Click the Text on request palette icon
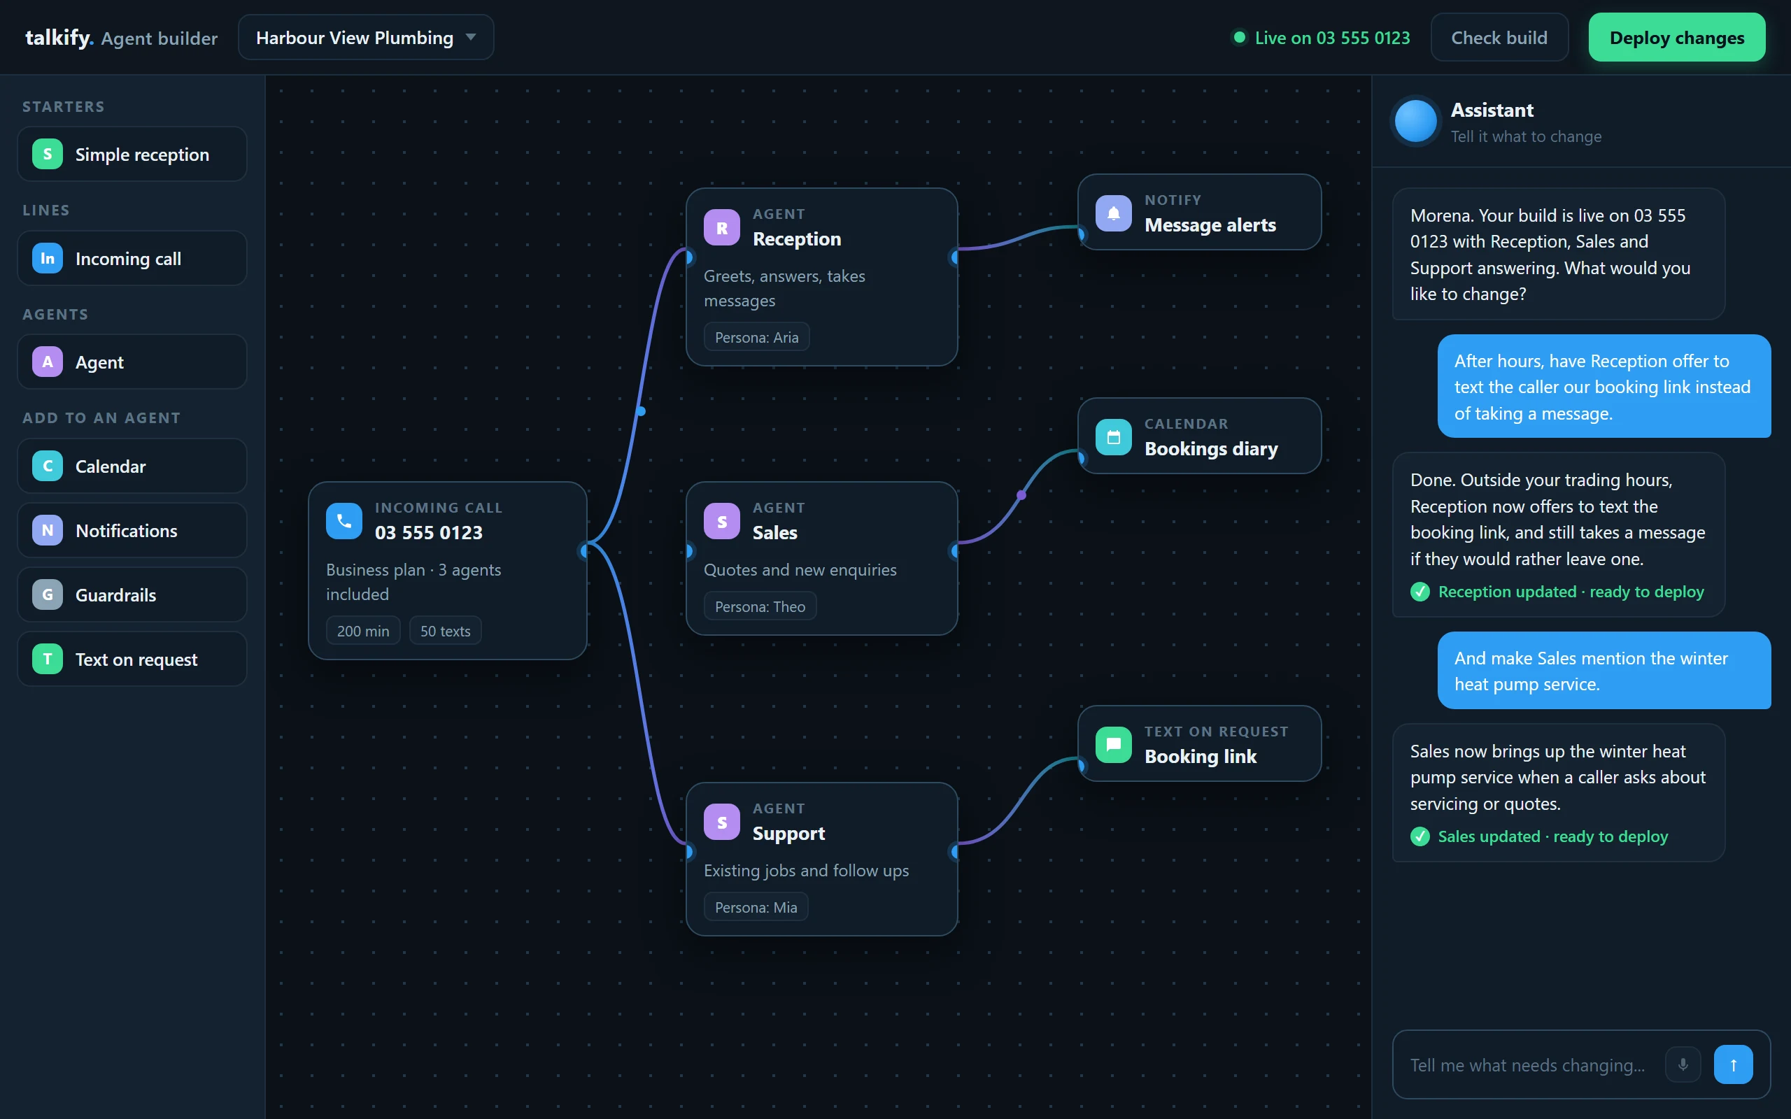Viewport: 1791px width, 1119px height. (48, 659)
